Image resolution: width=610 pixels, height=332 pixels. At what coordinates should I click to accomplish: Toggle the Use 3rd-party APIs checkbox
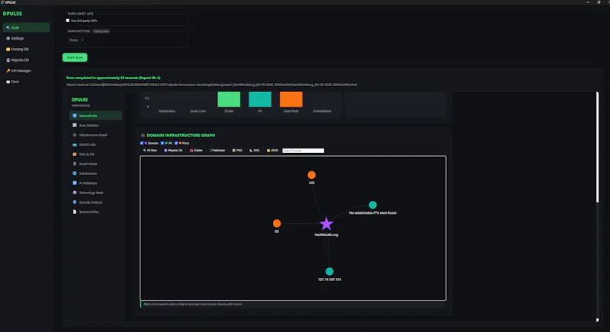click(68, 21)
